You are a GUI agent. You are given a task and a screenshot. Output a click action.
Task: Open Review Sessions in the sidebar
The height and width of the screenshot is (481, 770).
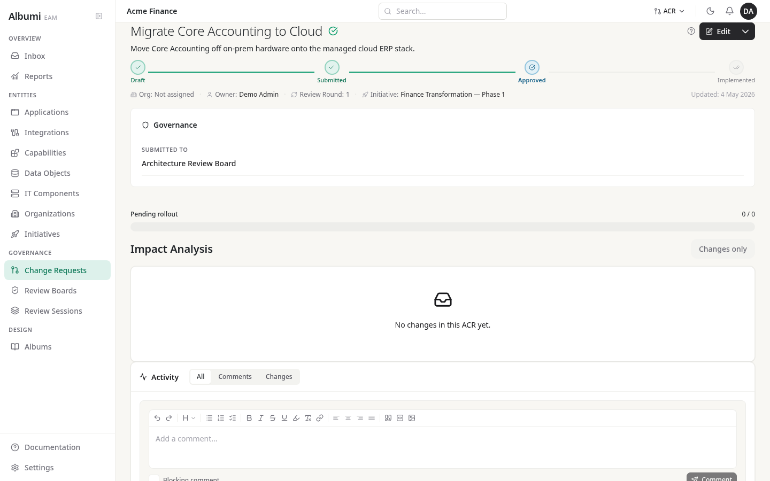pyautogui.click(x=57, y=311)
